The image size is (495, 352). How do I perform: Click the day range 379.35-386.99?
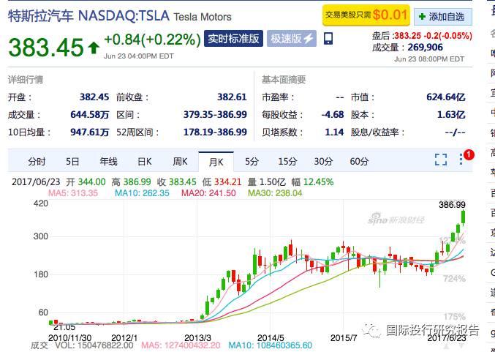point(215,114)
